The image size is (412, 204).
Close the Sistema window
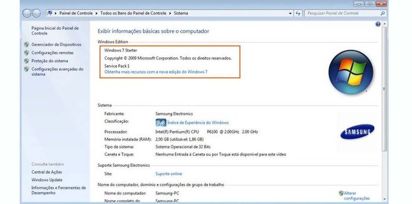click(x=381, y=4)
